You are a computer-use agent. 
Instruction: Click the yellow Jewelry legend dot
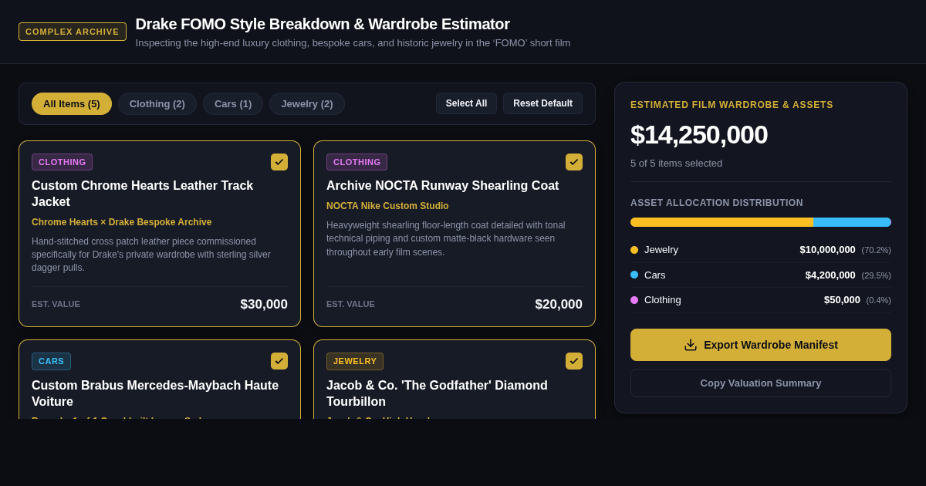(x=634, y=250)
